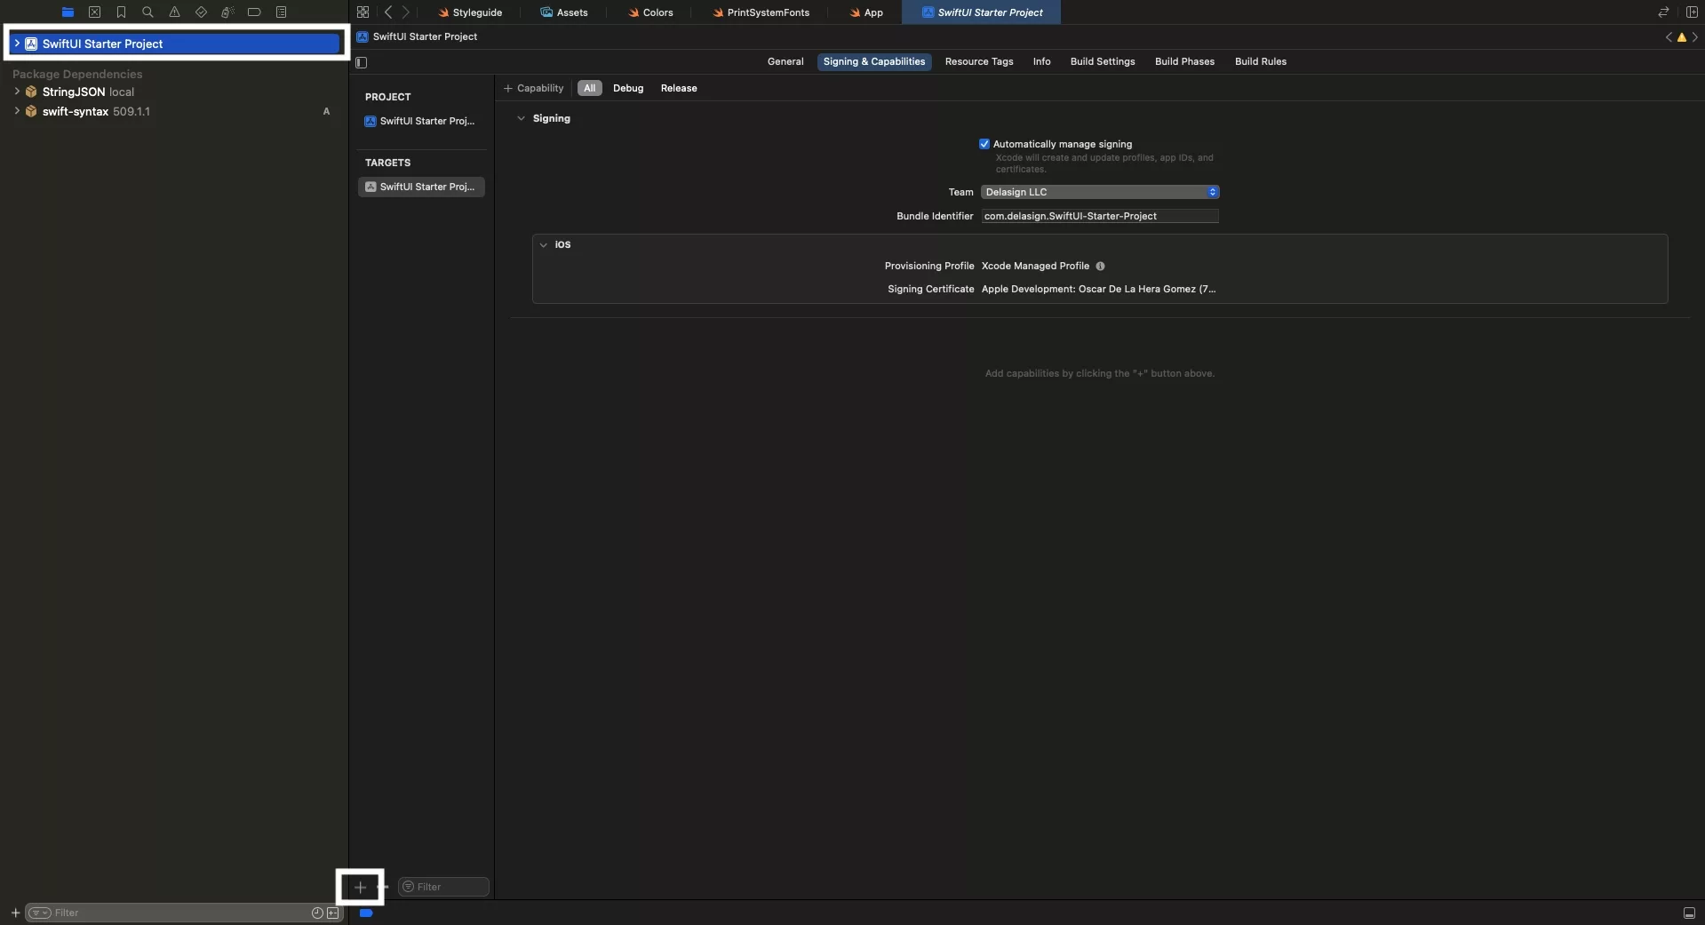Collapse the Signing section
The height and width of the screenshot is (925, 1705).
tap(521, 118)
